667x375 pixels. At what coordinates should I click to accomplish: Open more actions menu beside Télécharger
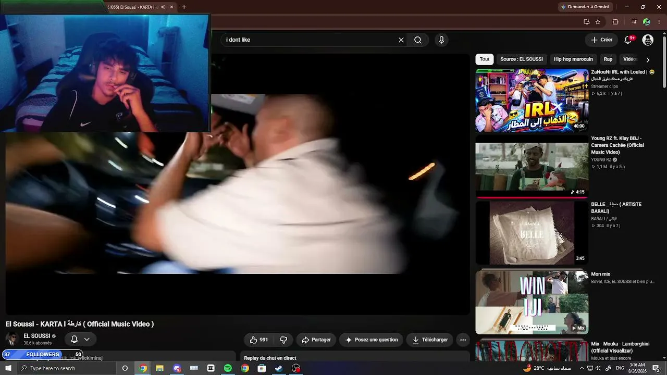(x=463, y=340)
